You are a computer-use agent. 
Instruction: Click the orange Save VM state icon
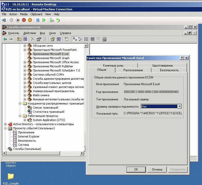pos(30,20)
